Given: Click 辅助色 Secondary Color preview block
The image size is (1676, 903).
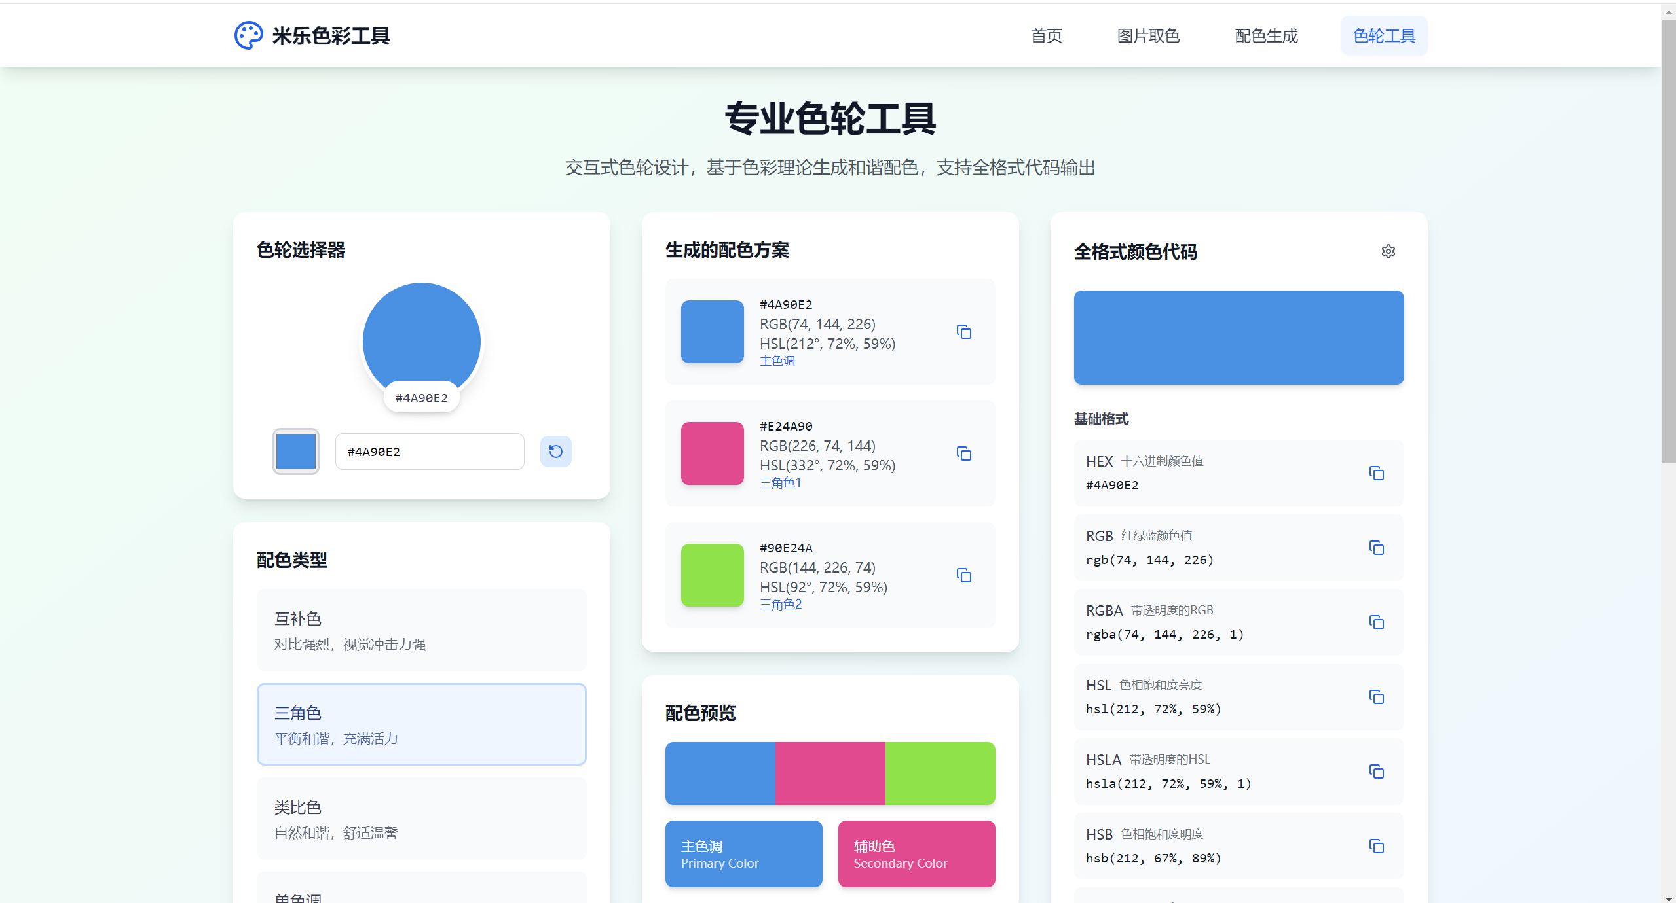Looking at the screenshot, I should pos(916,853).
